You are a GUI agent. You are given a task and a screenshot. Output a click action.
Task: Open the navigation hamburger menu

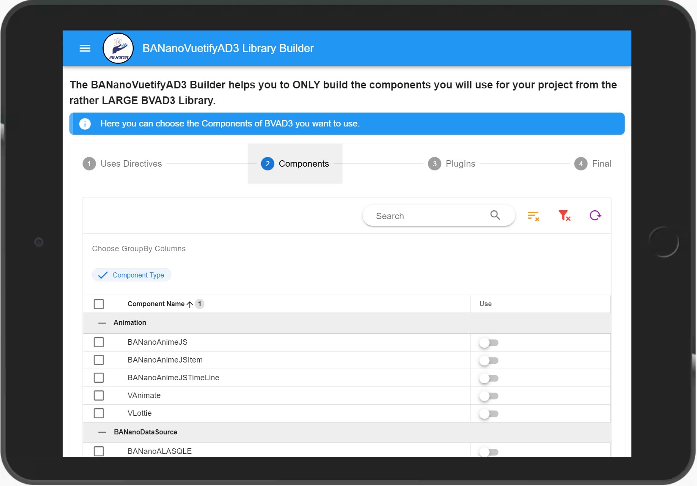(85, 48)
